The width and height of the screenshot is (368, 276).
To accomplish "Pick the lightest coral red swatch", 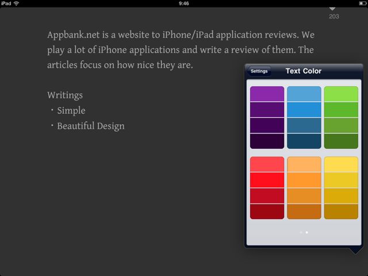I will click(267, 164).
